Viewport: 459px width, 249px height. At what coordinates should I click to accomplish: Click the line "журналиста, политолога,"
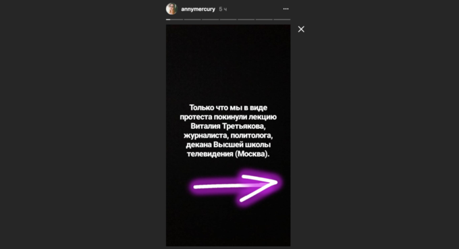coord(228,136)
